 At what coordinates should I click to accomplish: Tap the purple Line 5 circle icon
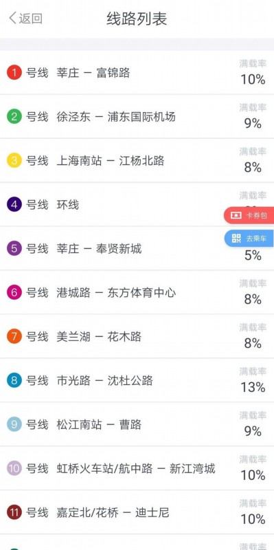pyautogui.click(x=14, y=249)
